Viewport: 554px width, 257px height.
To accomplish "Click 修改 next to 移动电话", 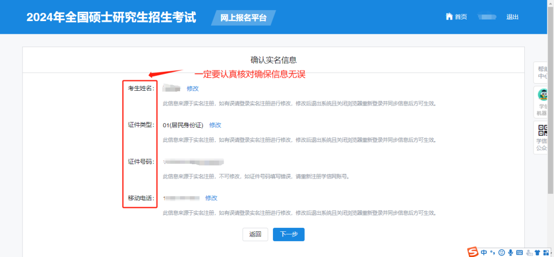I will 211,198.
